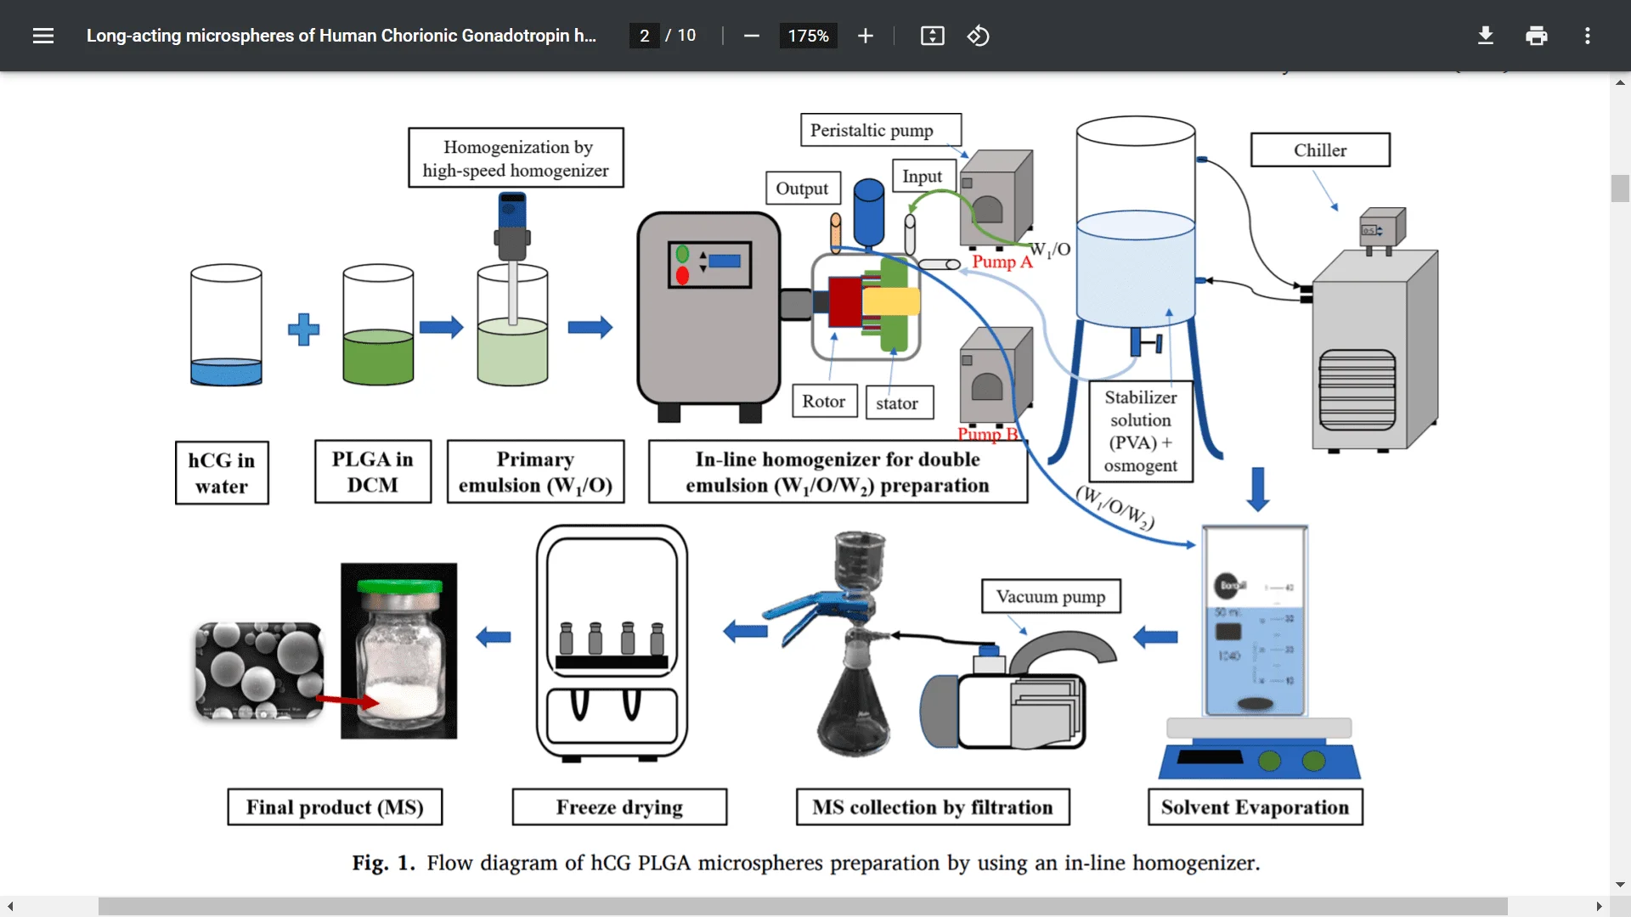Screen dimensions: 1631x917
Task: Toggle the page navigation panel visibility
Action: pos(43,35)
